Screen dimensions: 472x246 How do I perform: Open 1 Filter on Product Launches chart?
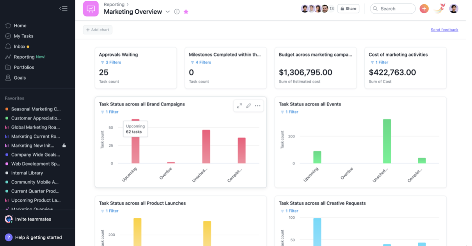click(109, 211)
